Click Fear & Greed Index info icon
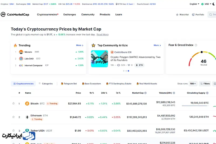 click(x=196, y=45)
